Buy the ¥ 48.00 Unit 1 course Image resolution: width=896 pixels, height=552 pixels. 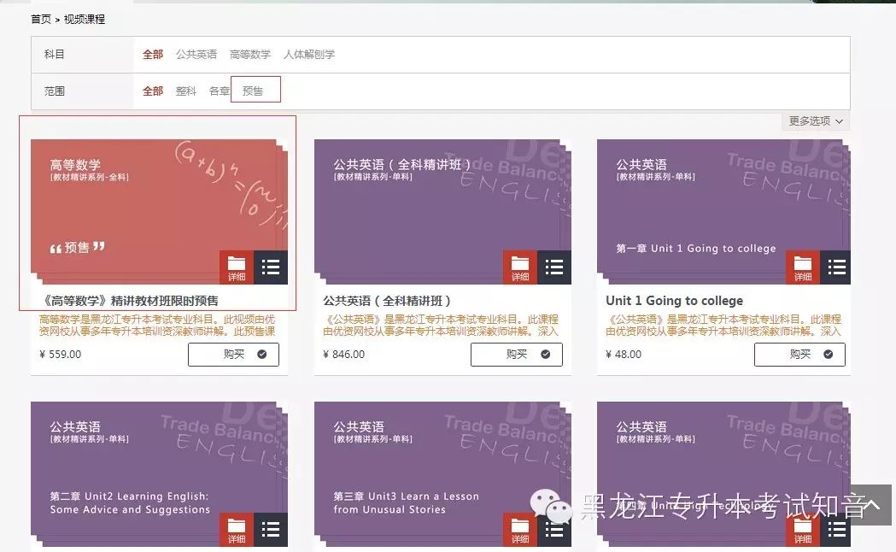pyautogui.click(x=799, y=355)
